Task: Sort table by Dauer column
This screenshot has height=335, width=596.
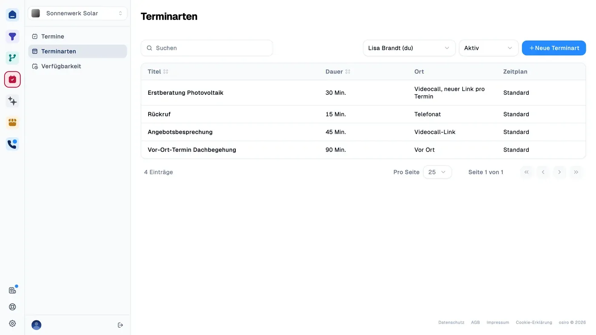Action: 338,72
